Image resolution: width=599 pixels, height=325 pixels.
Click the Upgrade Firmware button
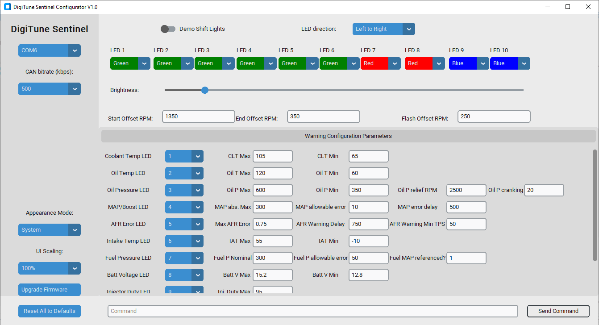pyautogui.click(x=50, y=290)
